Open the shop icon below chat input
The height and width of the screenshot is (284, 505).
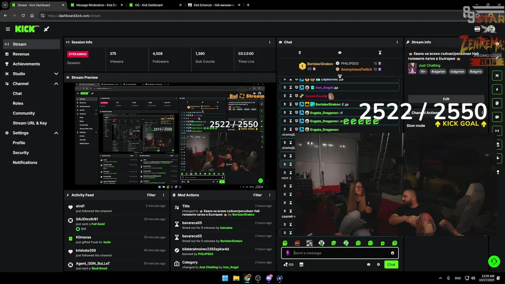(x=301, y=265)
